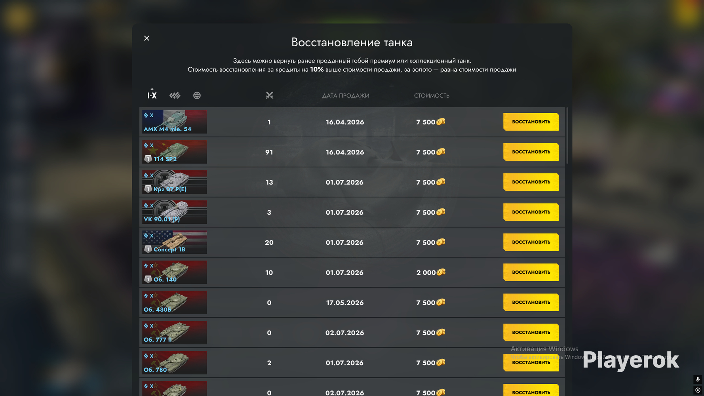704x396 pixels.
Task: Restore the AMX M4 mle. 54 tank
Action: [x=531, y=122]
